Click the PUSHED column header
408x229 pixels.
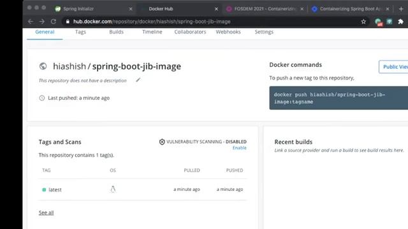pyautogui.click(x=235, y=170)
